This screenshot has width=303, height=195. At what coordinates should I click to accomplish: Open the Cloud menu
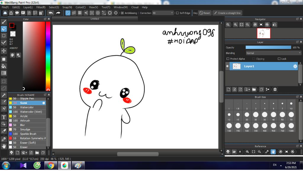135,7
